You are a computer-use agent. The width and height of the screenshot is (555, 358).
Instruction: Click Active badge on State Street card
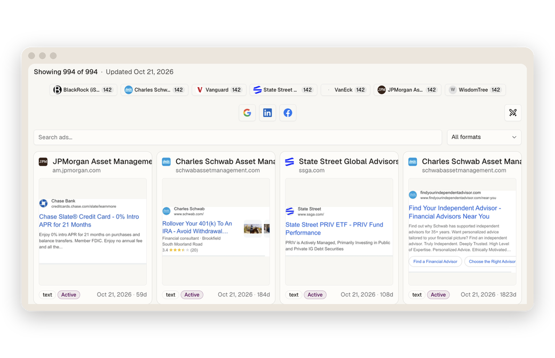coord(315,294)
